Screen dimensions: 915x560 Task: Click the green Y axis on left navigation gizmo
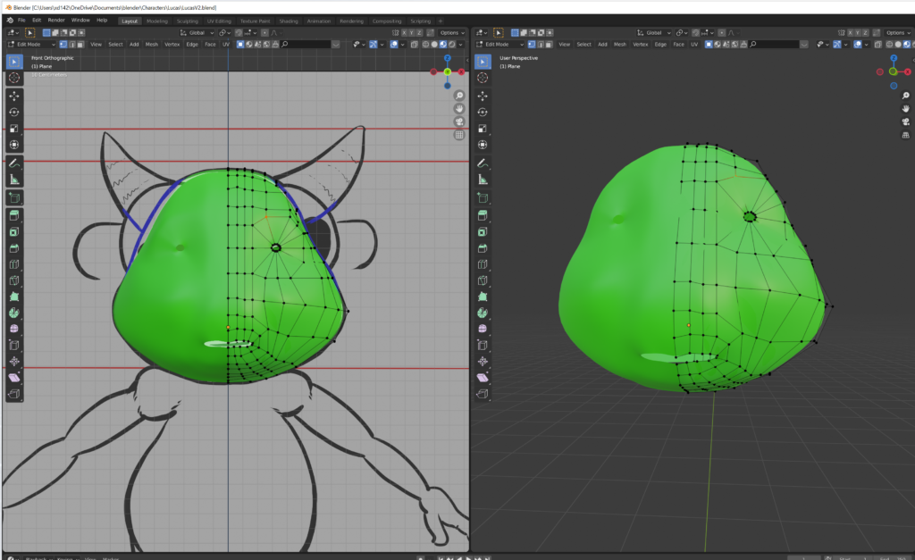[x=447, y=71]
